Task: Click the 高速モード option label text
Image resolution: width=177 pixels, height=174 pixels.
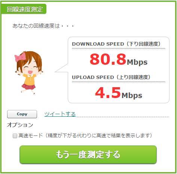Action: [x=85, y=135]
